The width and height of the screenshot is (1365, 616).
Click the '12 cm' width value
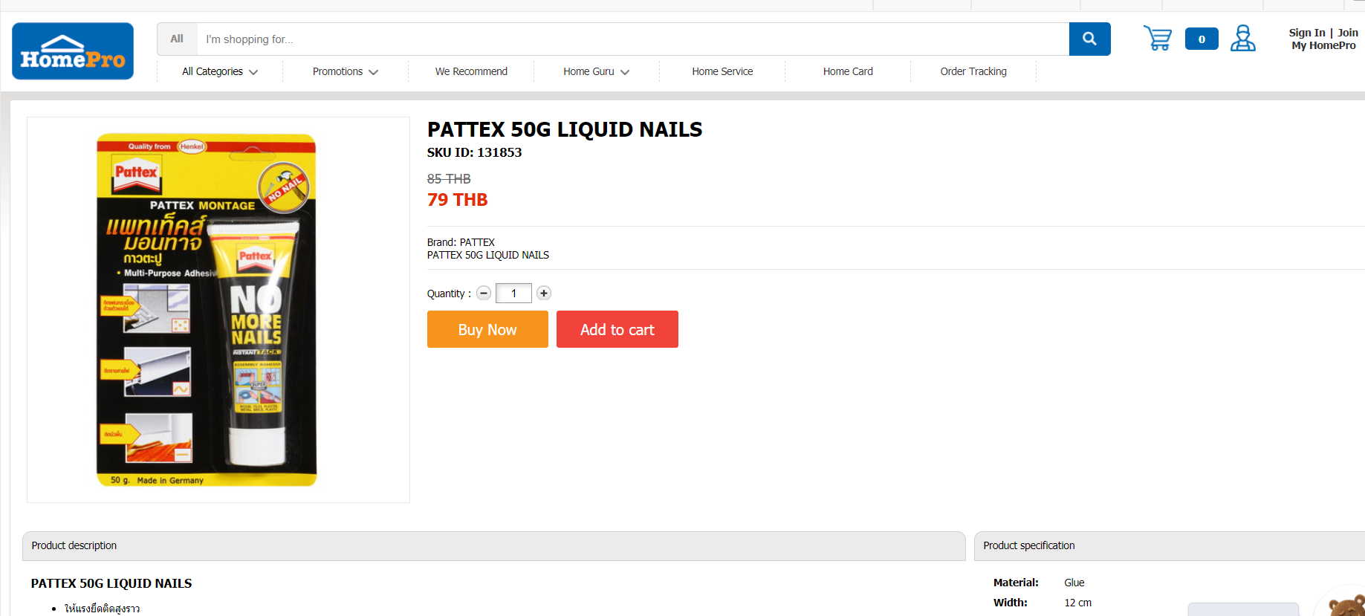(1078, 603)
